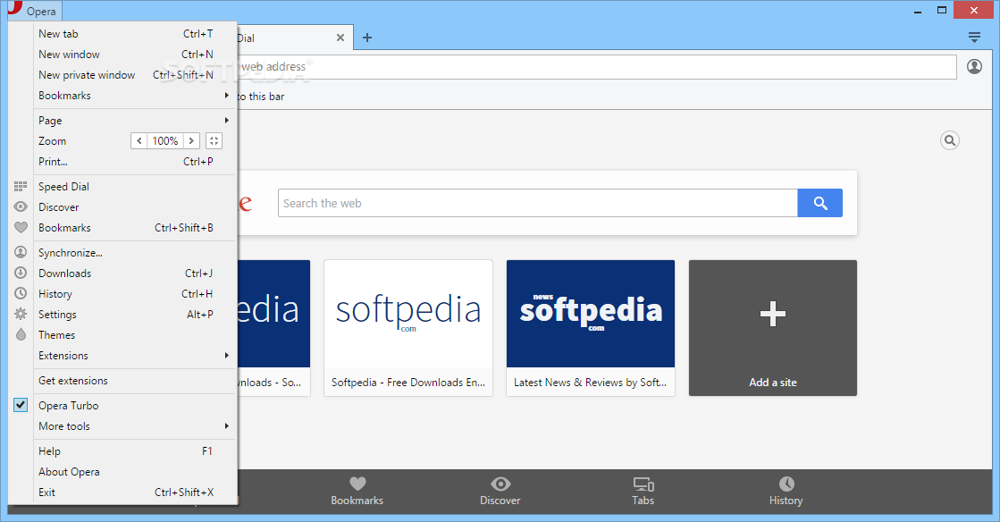Screen dimensions: 1000x522
Task: Click the Add a site label
Action: pos(772,383)
